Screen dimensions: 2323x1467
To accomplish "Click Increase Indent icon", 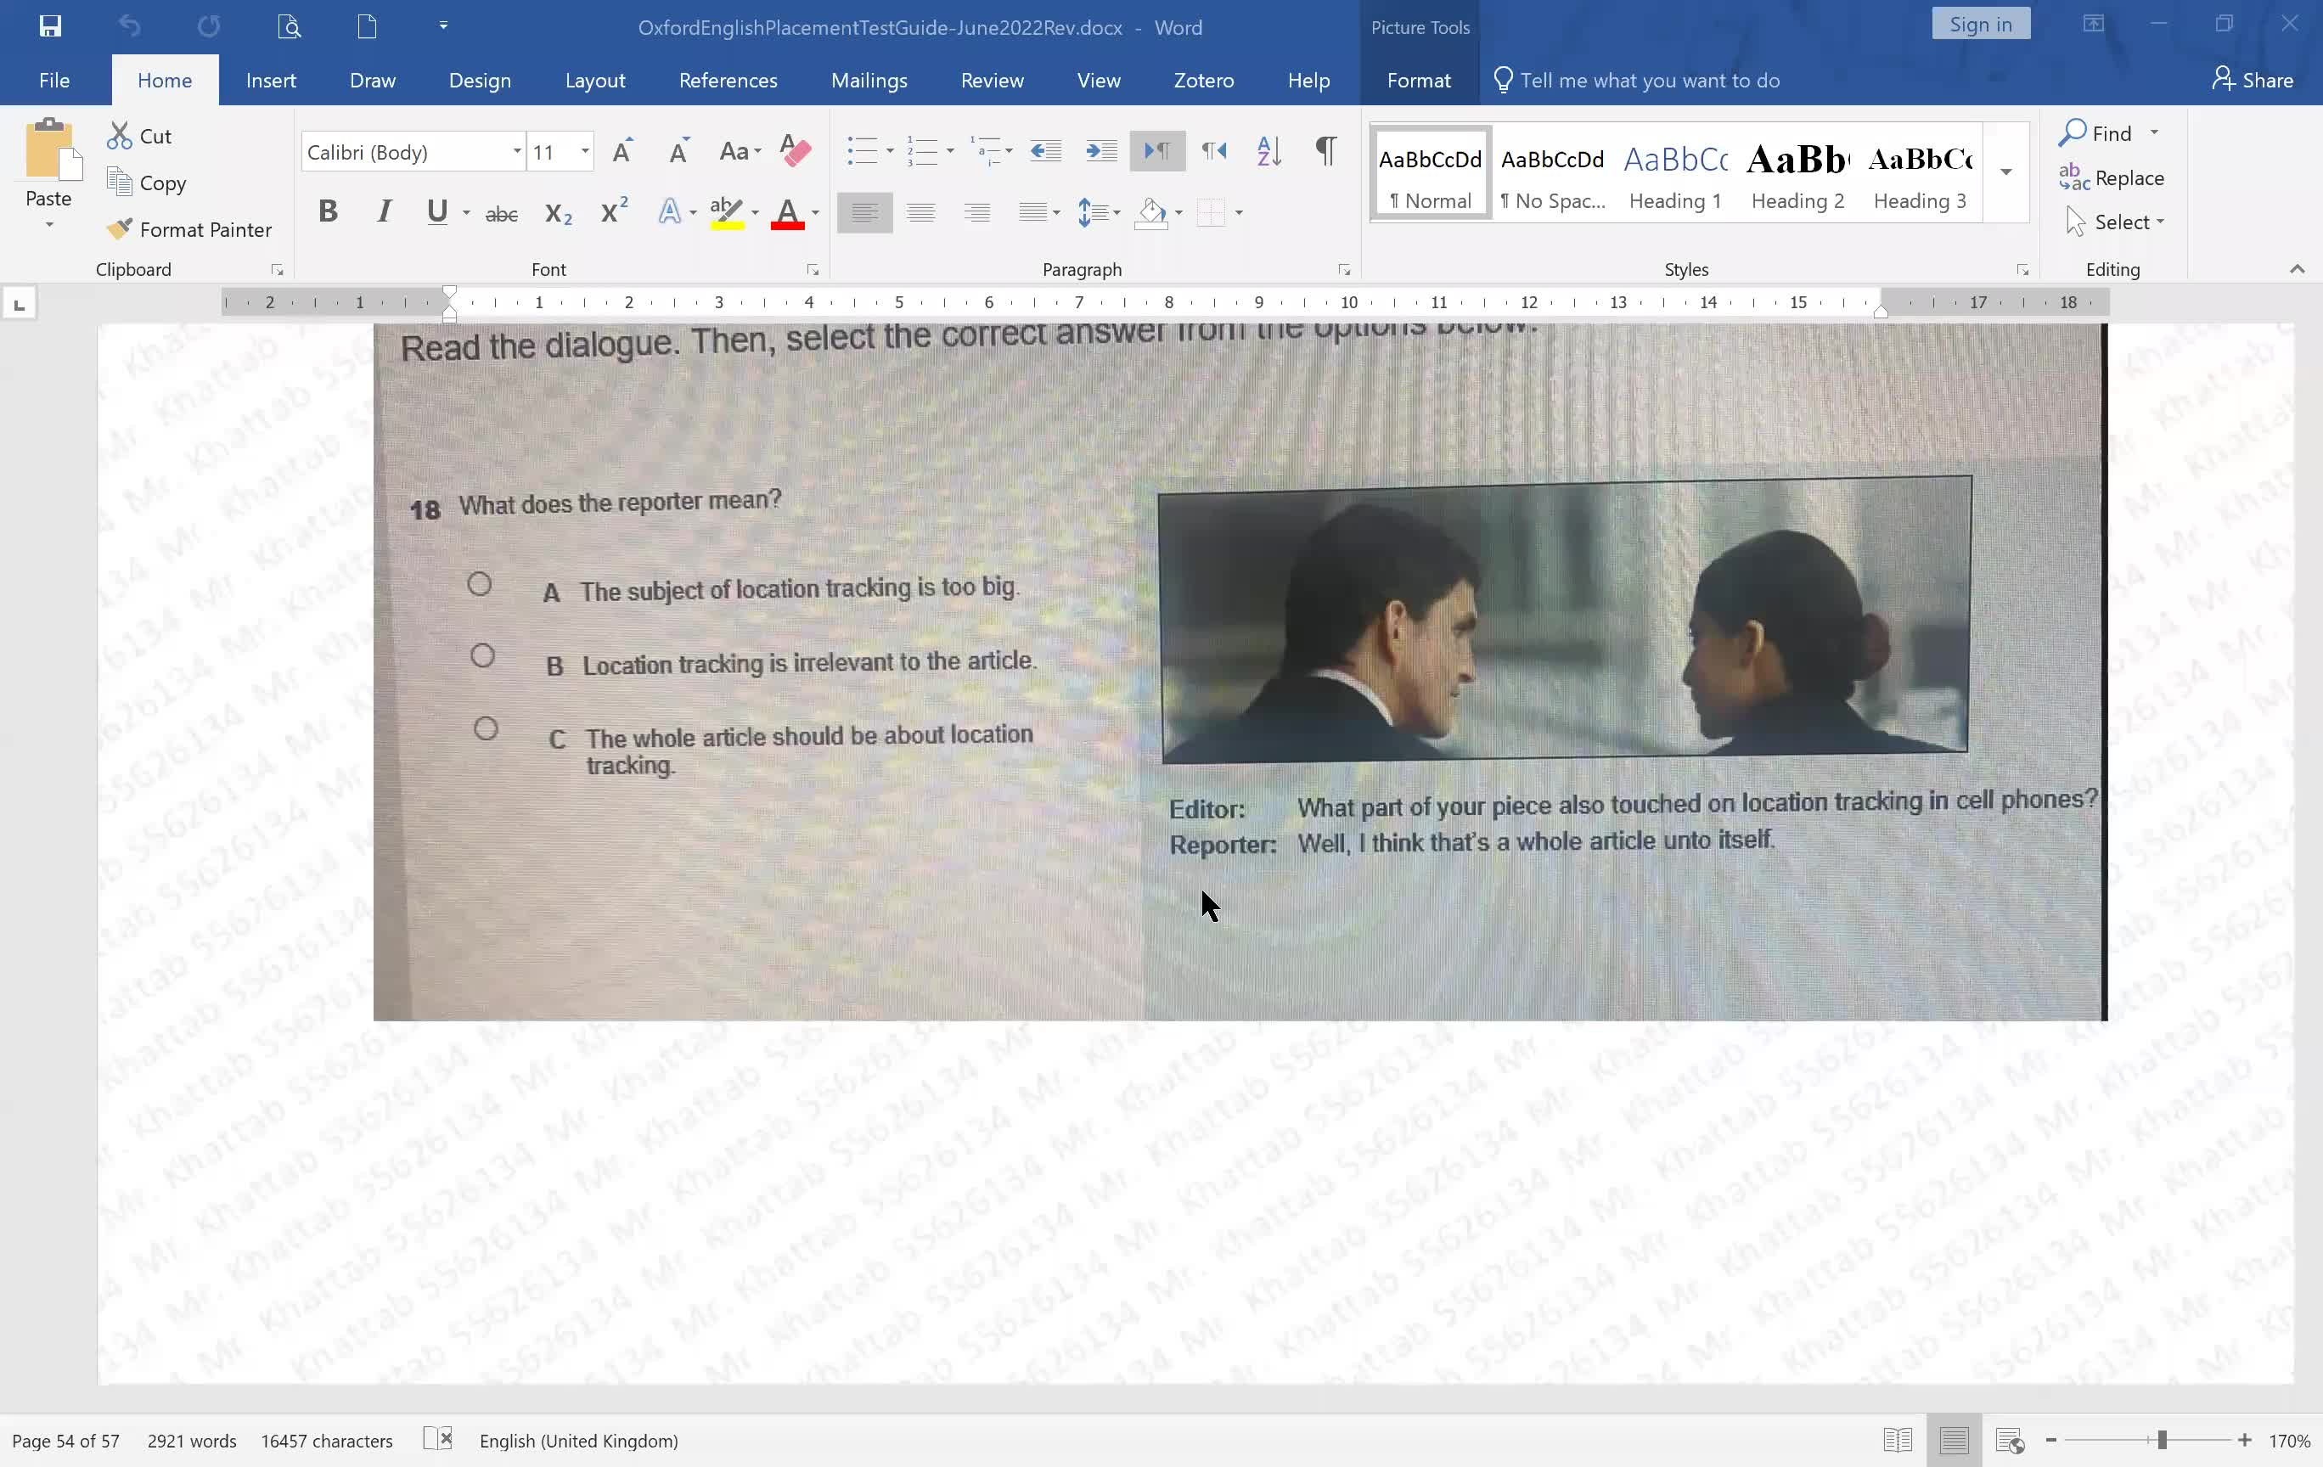I will (1100, 150).
